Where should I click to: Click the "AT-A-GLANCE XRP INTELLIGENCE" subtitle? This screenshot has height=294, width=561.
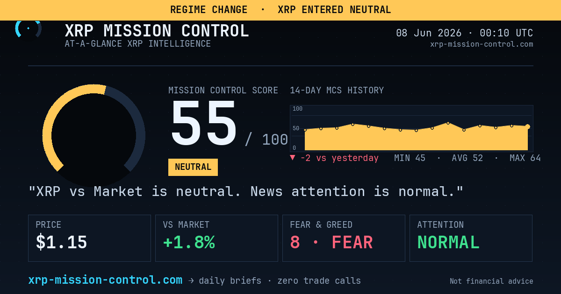138,44
